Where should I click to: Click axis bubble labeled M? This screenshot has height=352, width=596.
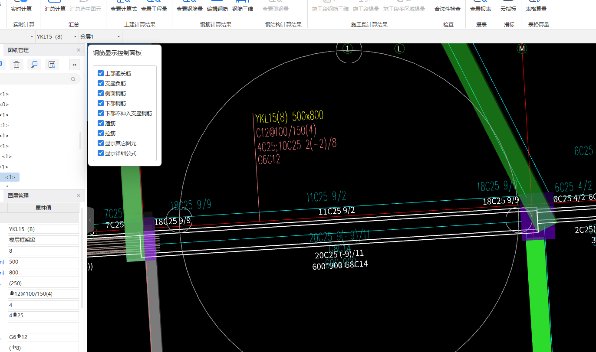[522, 49]
